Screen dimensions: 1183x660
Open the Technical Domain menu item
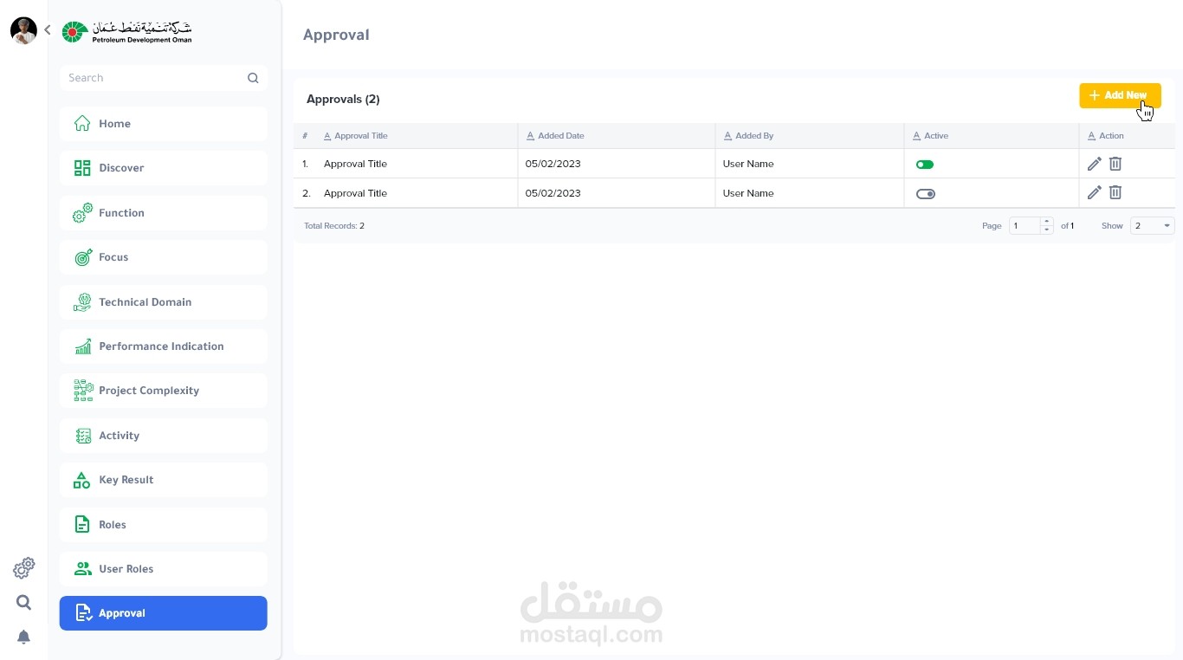(164, 302)
